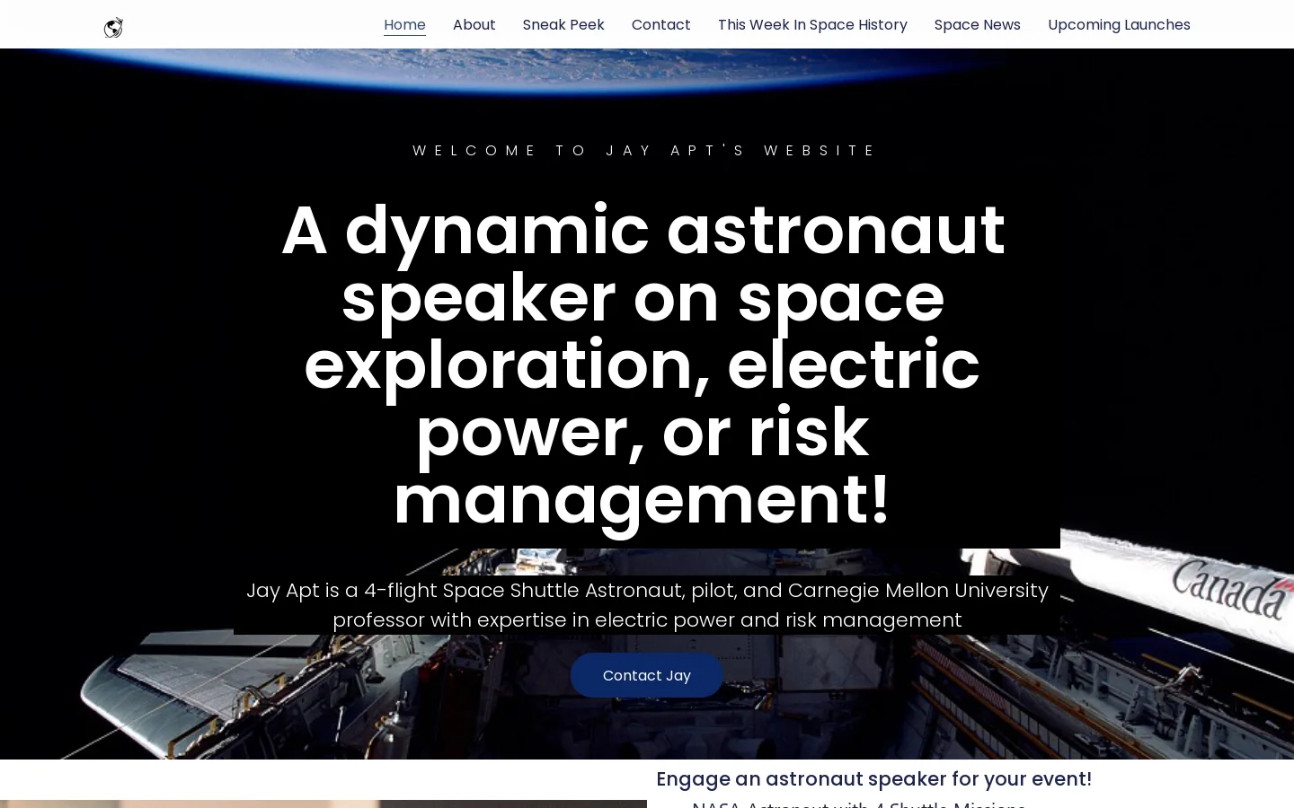This screenshot has height=808, width=1294.
Task: Navigate to the Contact page
Action: [661, 25]
